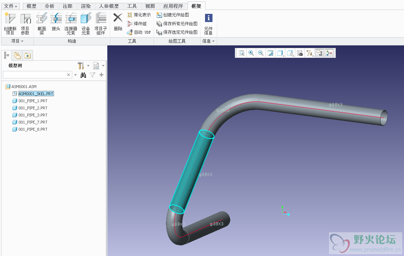404x256 pixels.
Task: Click the tree filter funnel icon
Action: (x=92, y=75)
